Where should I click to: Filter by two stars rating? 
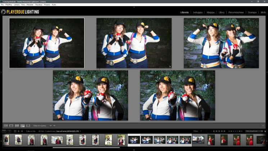tap(217, 131)
